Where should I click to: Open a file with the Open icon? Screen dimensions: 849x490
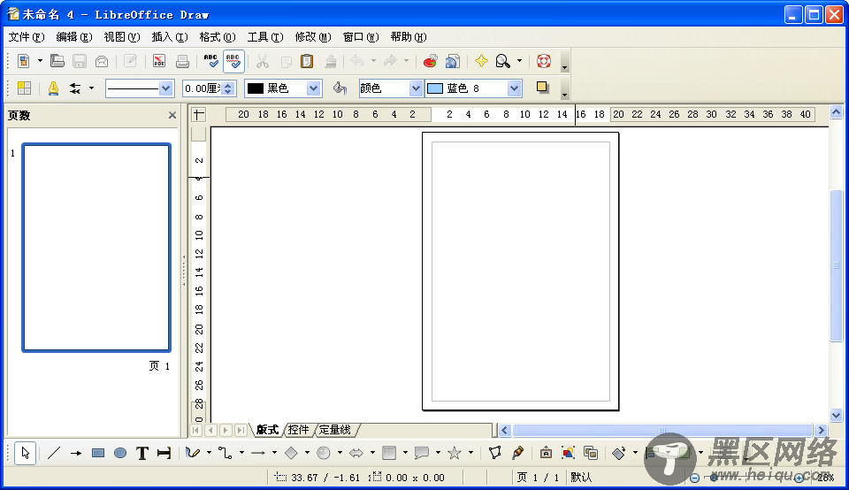57,61
